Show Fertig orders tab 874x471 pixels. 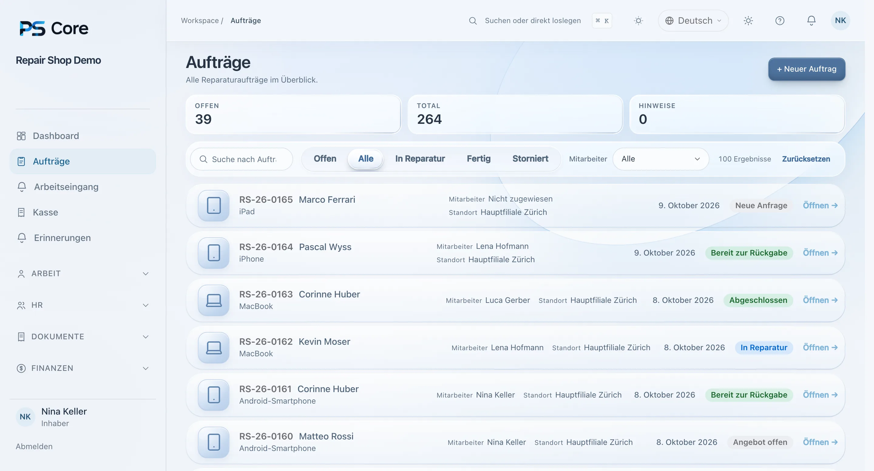478,158
